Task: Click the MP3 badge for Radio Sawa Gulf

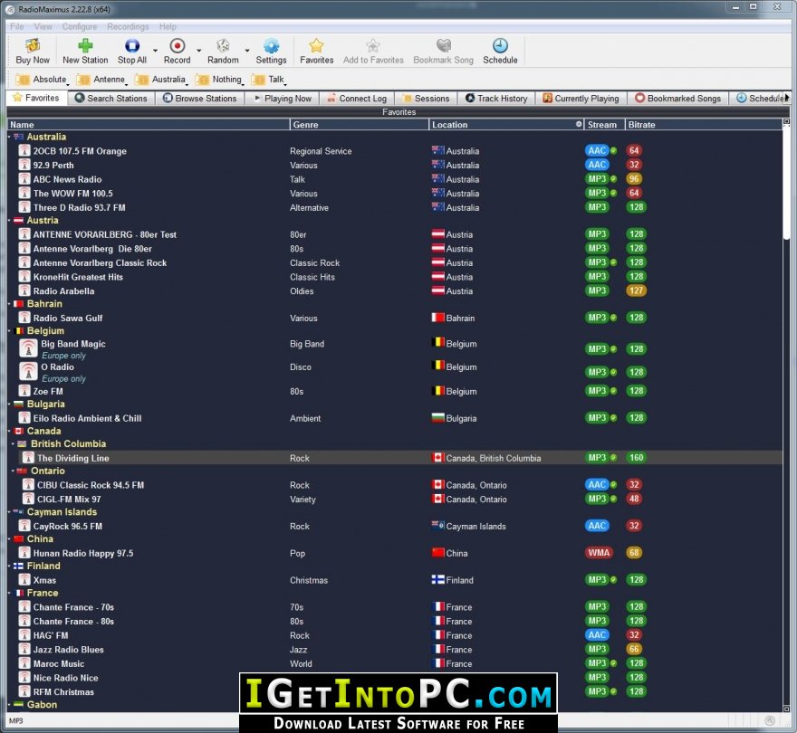Action: [597, 318]
